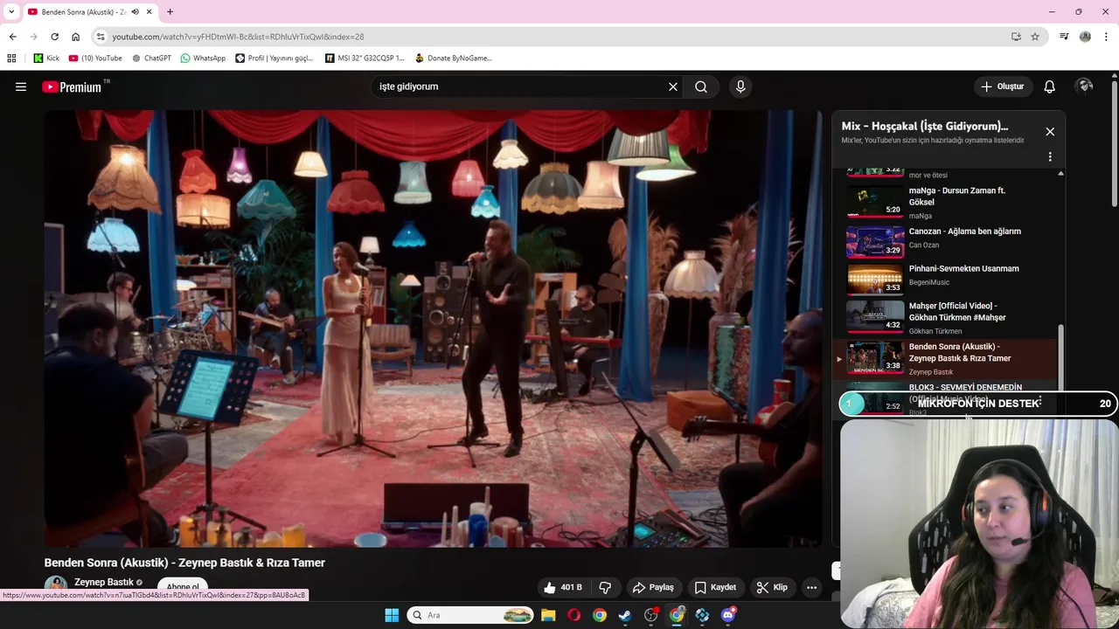Reload the page in Chrome
Viewport: 1119px width, 629px height.
[54, 37]
